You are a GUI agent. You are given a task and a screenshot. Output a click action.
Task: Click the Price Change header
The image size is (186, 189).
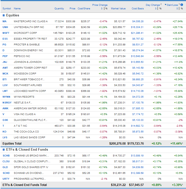pos(100,5)
